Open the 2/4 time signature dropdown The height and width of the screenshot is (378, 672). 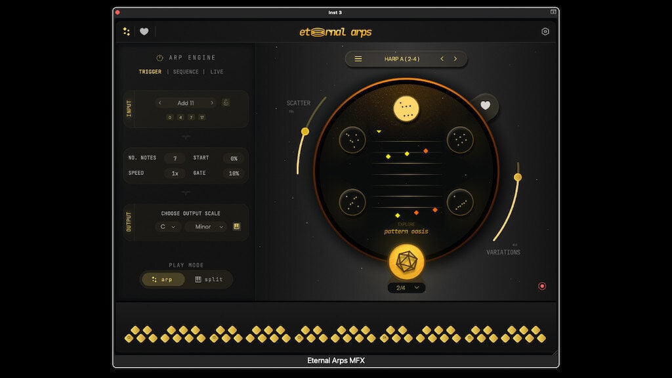click(406, 287)
